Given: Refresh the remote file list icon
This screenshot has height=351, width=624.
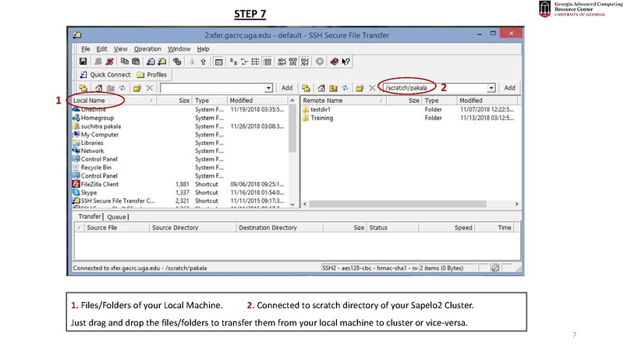Looking at the screenshot, I should [x=345, y=88].
